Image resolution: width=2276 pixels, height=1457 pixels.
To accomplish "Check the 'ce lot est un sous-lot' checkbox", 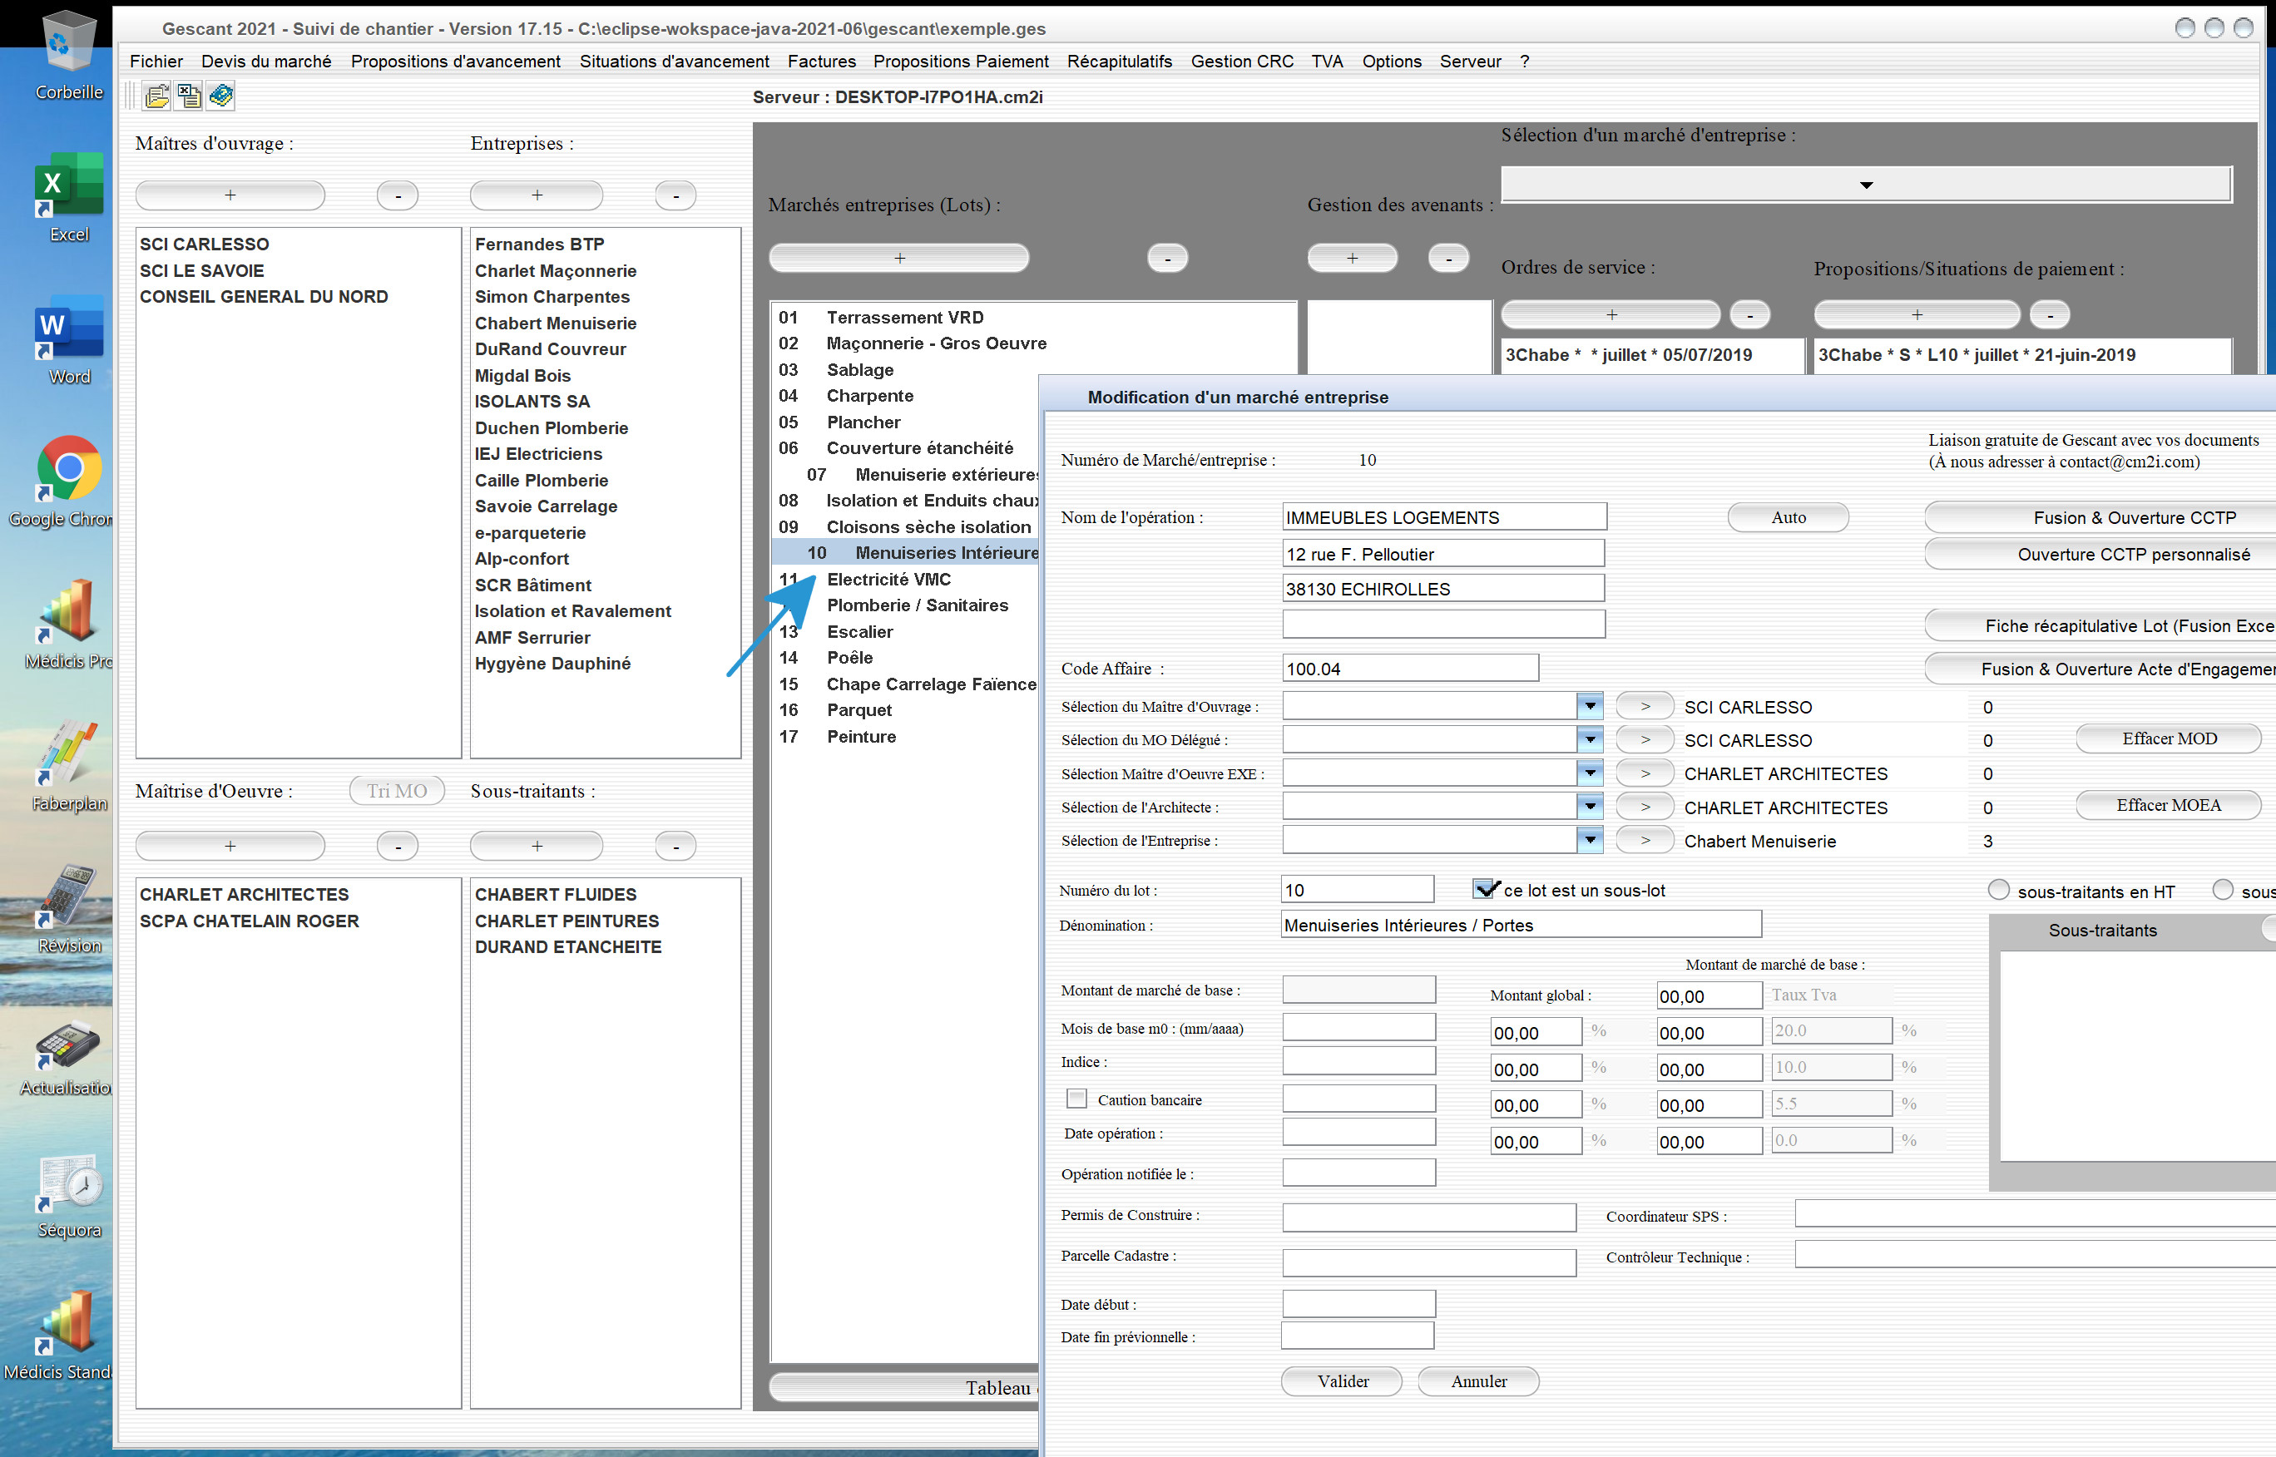I will click(1485, 889).
